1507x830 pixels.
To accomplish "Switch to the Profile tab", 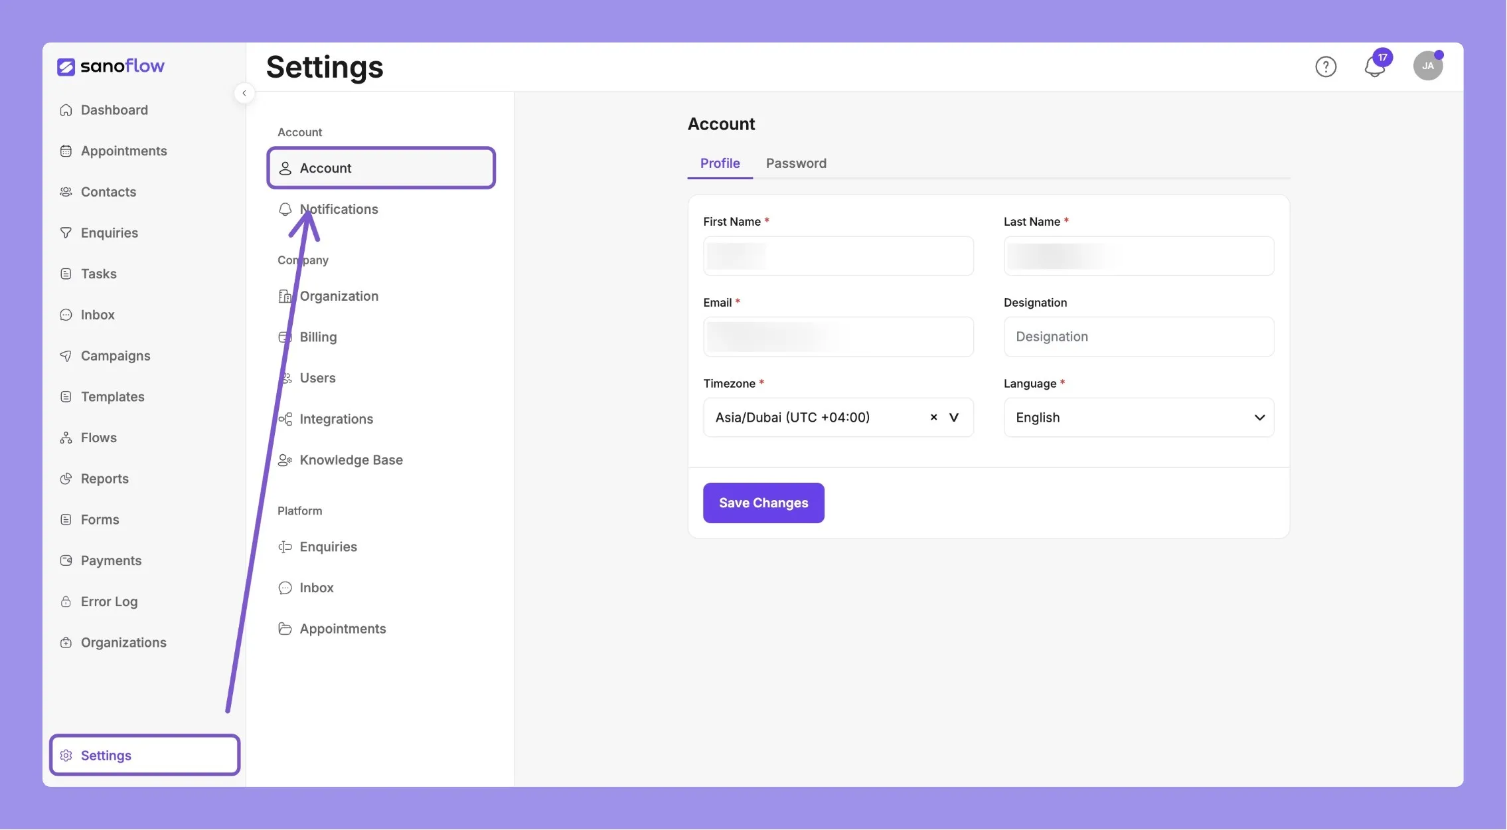I will 720,164.
